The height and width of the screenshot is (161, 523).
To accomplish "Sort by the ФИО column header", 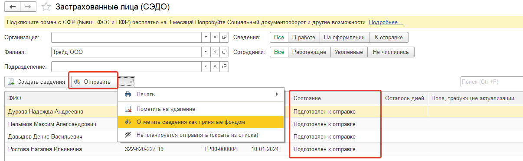I will 61,98.
